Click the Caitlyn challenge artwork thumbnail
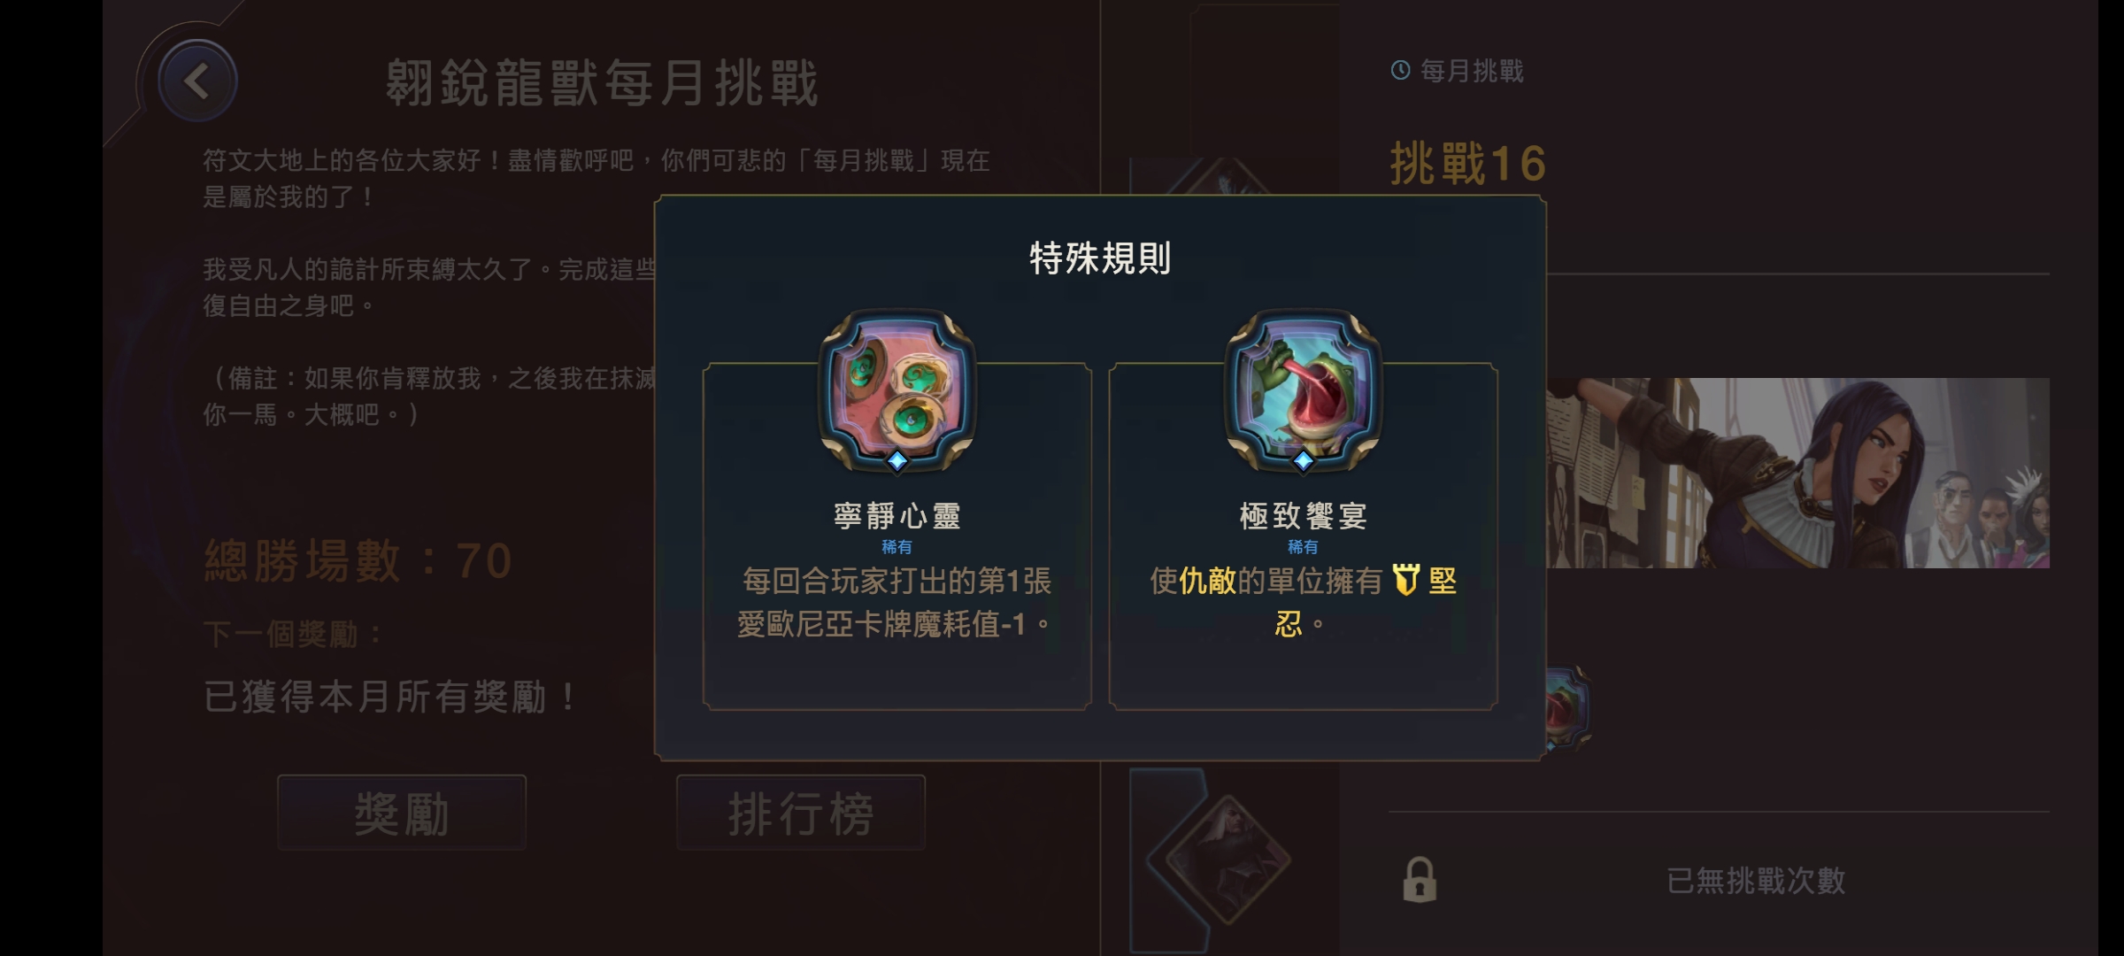The height and width of the screenshot is (956, 2124). click(x=1797, y=473)
